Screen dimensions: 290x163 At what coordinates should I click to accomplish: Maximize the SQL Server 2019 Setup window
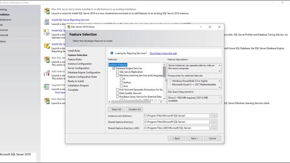210,27
